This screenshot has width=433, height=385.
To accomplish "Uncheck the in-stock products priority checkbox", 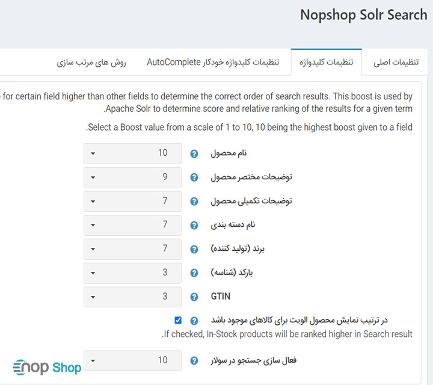I will coord(178,321).
